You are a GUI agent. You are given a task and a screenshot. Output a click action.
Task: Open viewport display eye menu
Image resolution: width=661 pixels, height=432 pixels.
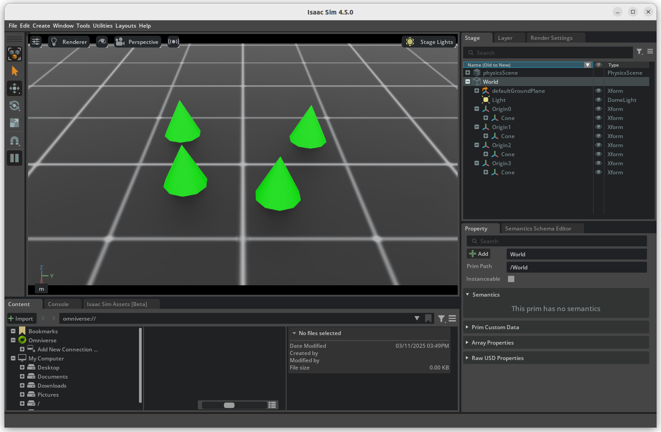pyautogui.click(x=102, y=42)
